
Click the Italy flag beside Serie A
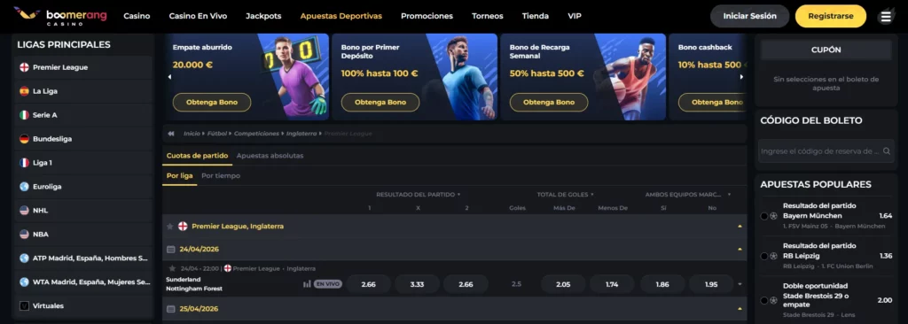pos(24,115)
